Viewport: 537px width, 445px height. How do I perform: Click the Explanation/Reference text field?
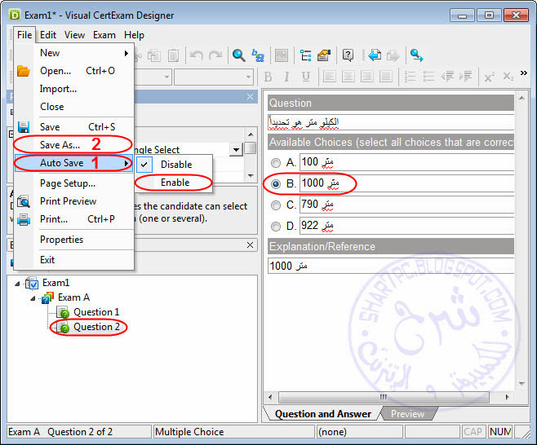click(x=391, y=266)
